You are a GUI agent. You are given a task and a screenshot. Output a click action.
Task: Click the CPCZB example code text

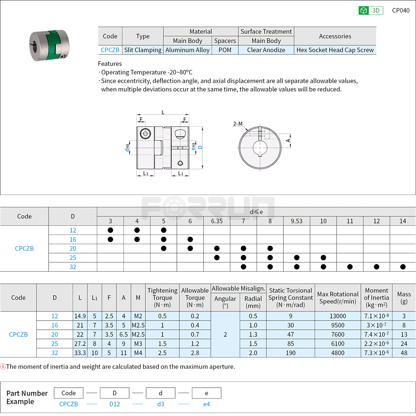point(69,404)
